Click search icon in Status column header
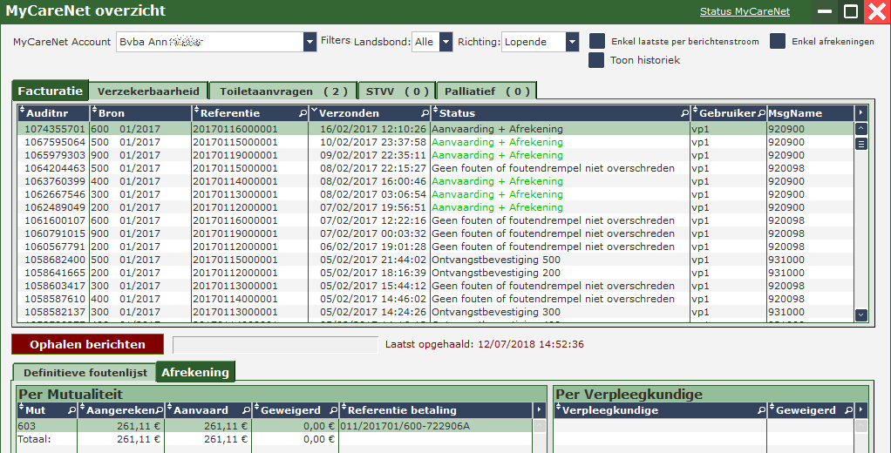The width and height of the screenshot is (891, 453). (x=684, y=114)
